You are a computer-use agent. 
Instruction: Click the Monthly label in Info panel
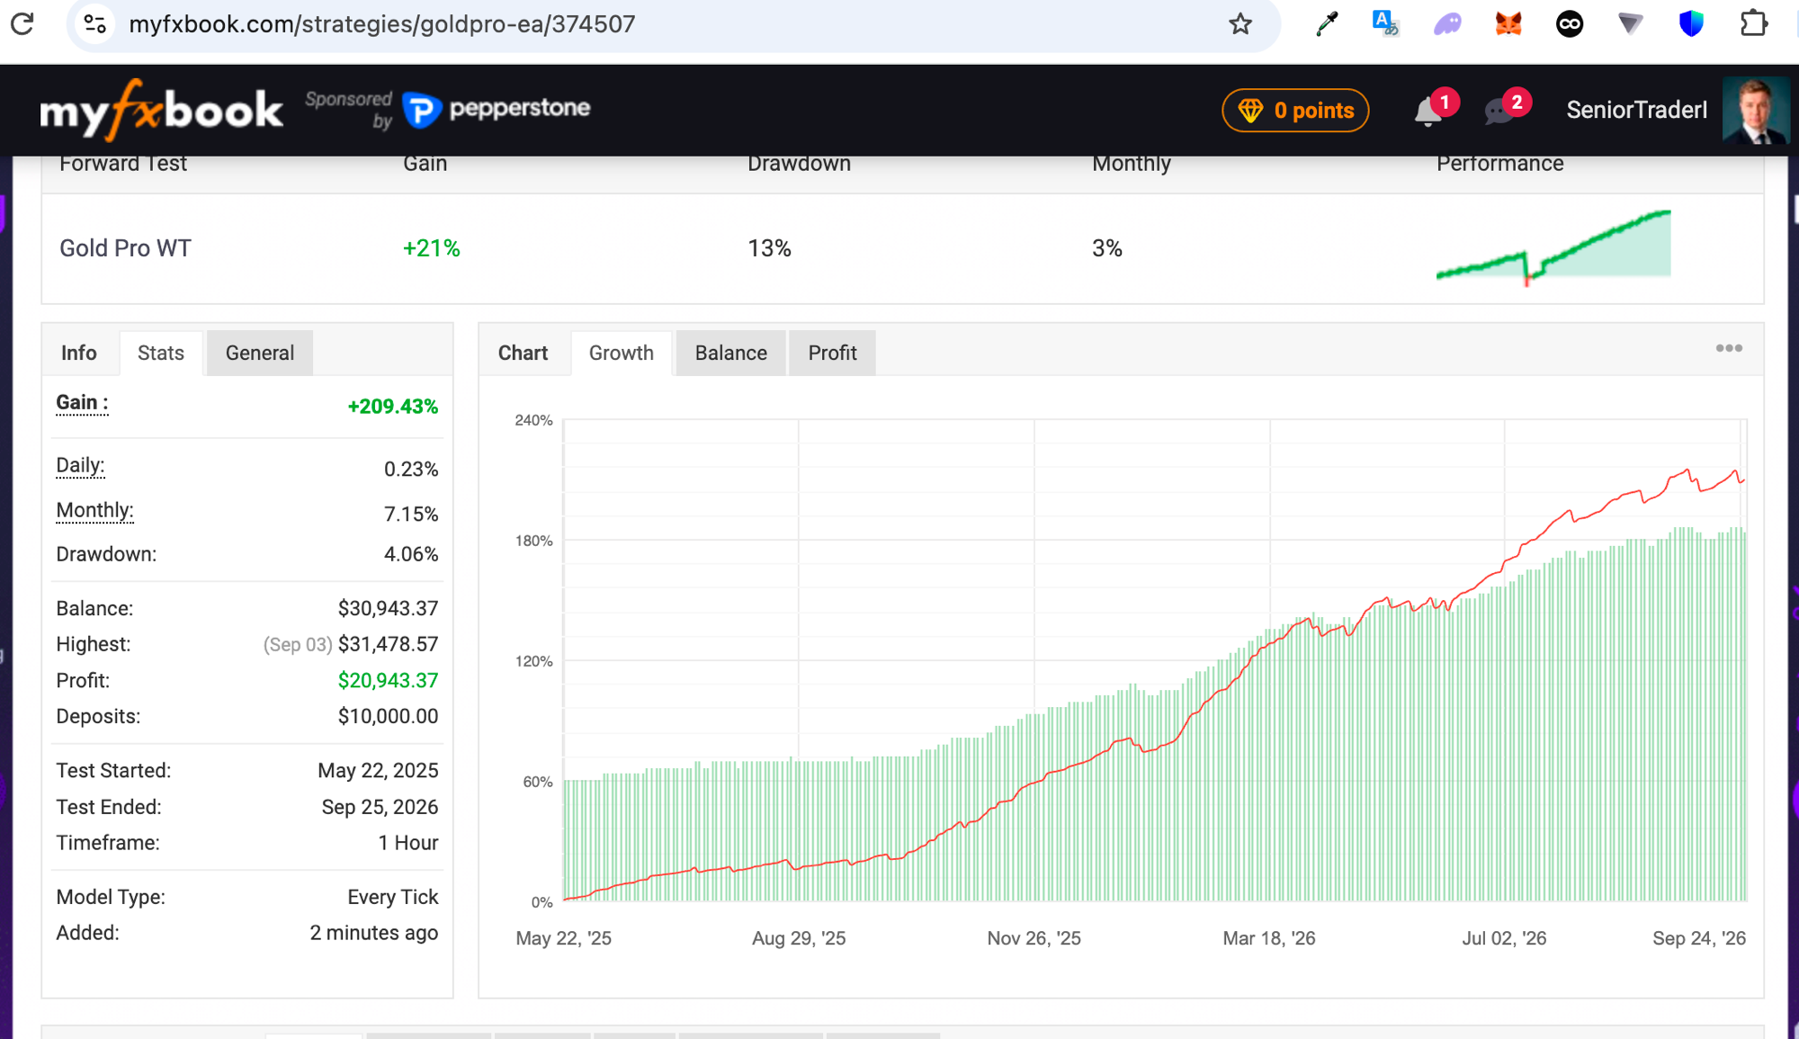(x=94, y=511)
